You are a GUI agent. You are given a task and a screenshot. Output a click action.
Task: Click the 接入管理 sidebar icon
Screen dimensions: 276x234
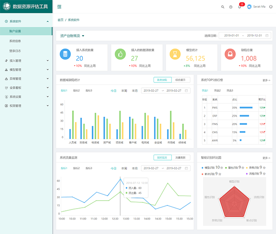(x=6, y=61)
